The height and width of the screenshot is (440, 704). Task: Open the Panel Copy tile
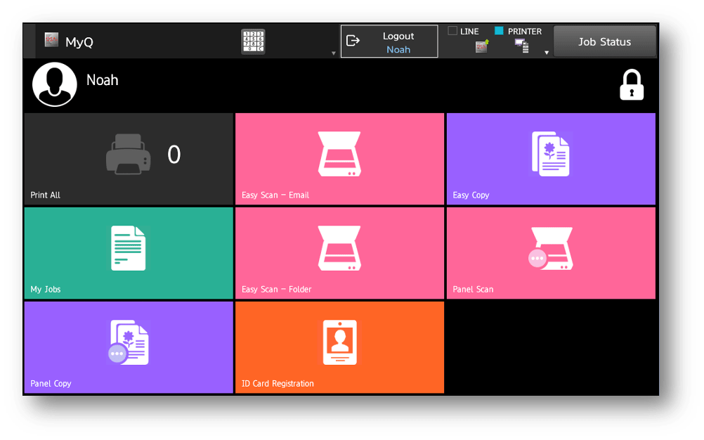click(129, 347)
